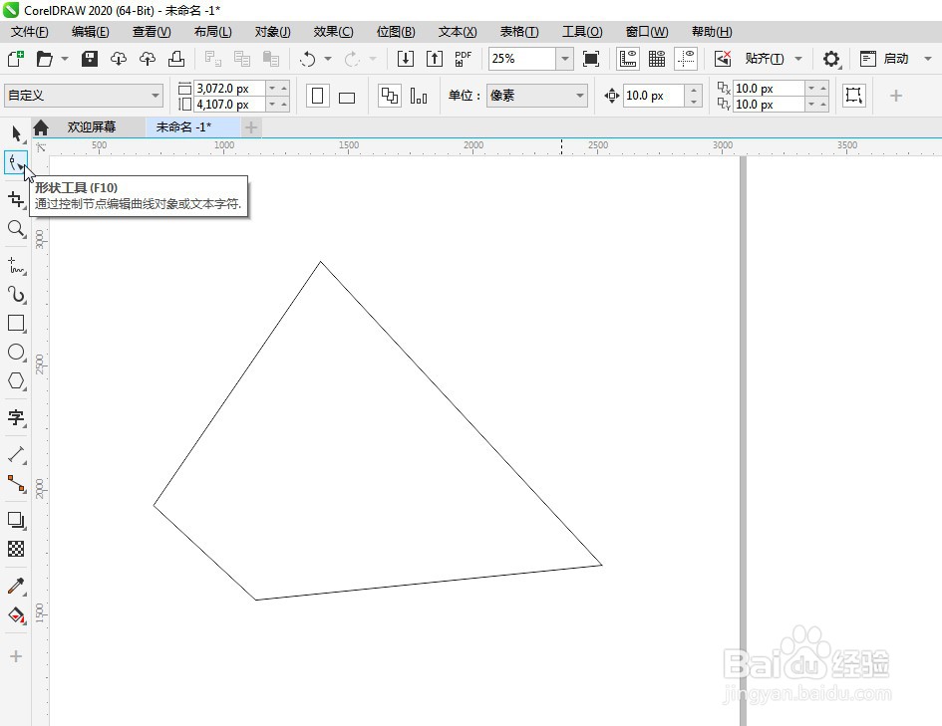Open the Effects menu

[333, 32]
